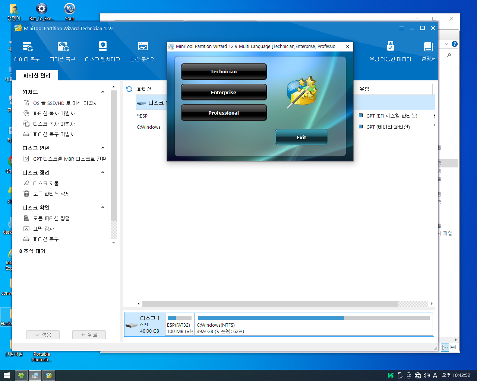
Task: Choose the Technician edition button
Action: pyautogui.click(x=224, y=71)
